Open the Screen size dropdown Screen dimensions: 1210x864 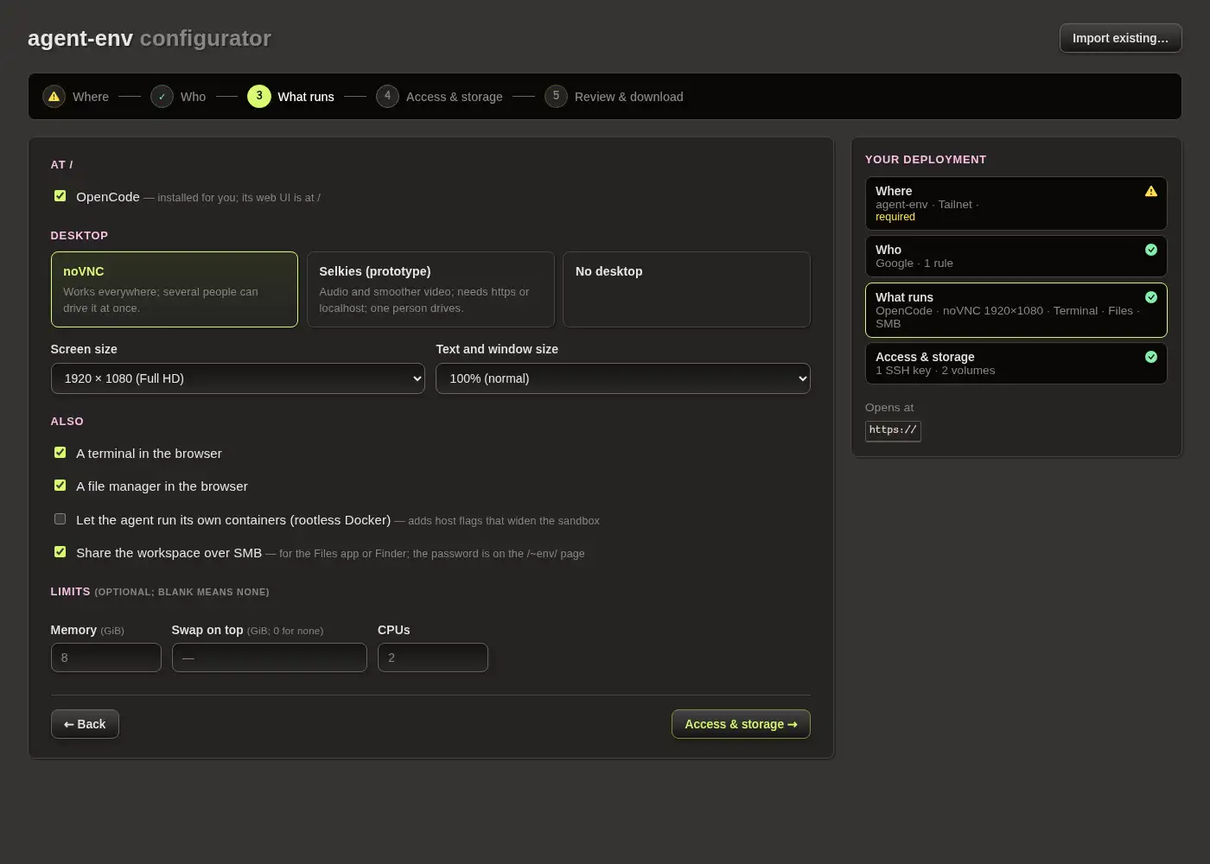(238, 378)
